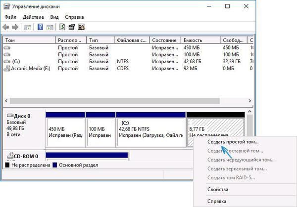The image size is (297, 207).
Task: Click the Диск 0 label text
Action: click(x=22, y=116)
